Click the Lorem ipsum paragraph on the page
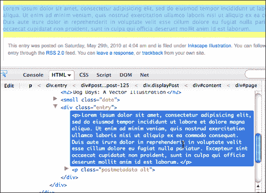 tap(134, 19)
